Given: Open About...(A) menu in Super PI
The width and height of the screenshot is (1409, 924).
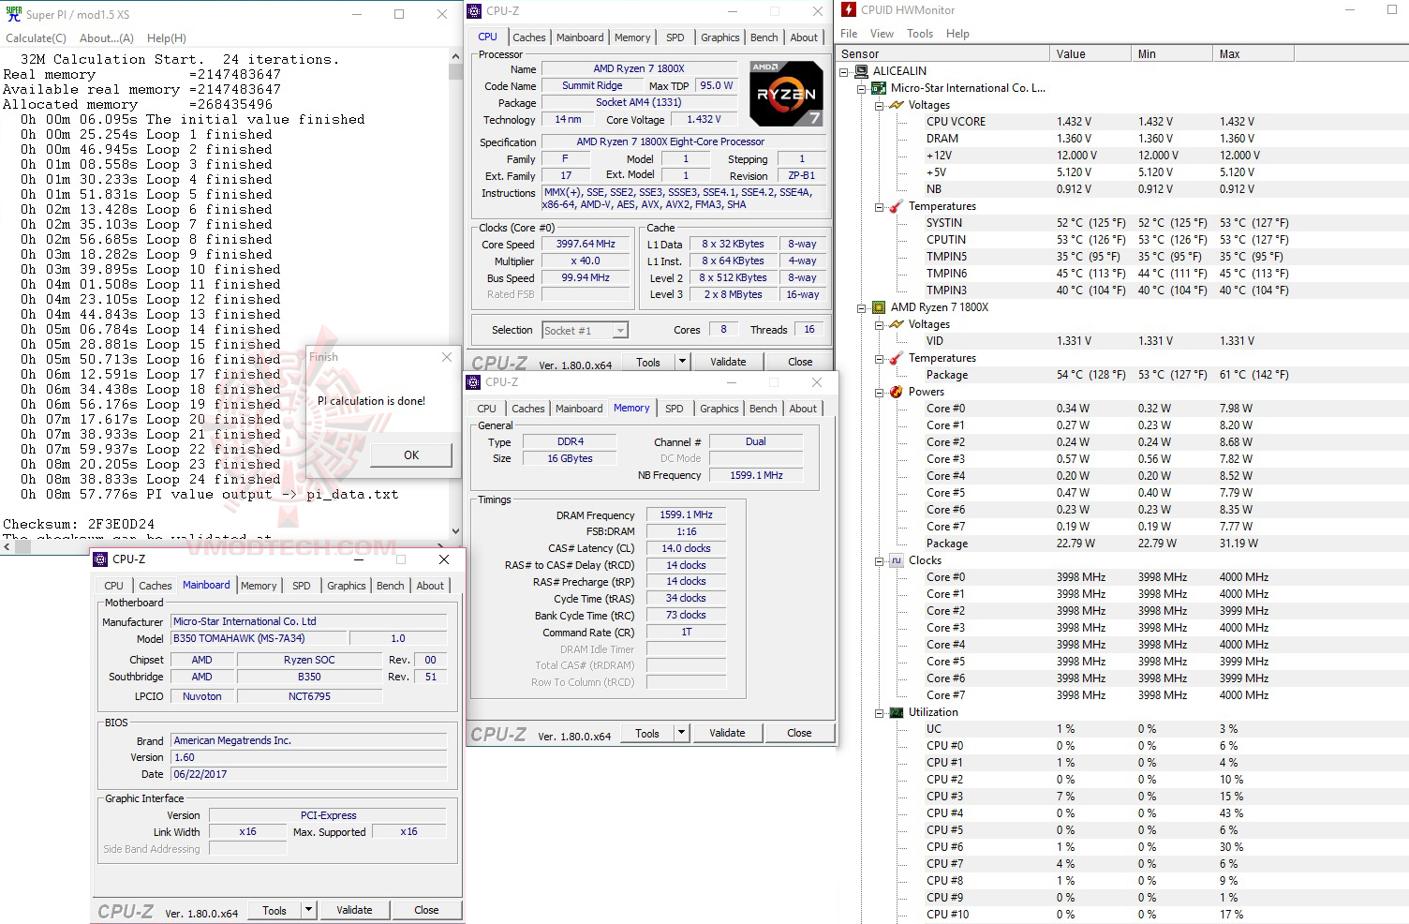Looking at the screenshot, I should tap(107, 38).
